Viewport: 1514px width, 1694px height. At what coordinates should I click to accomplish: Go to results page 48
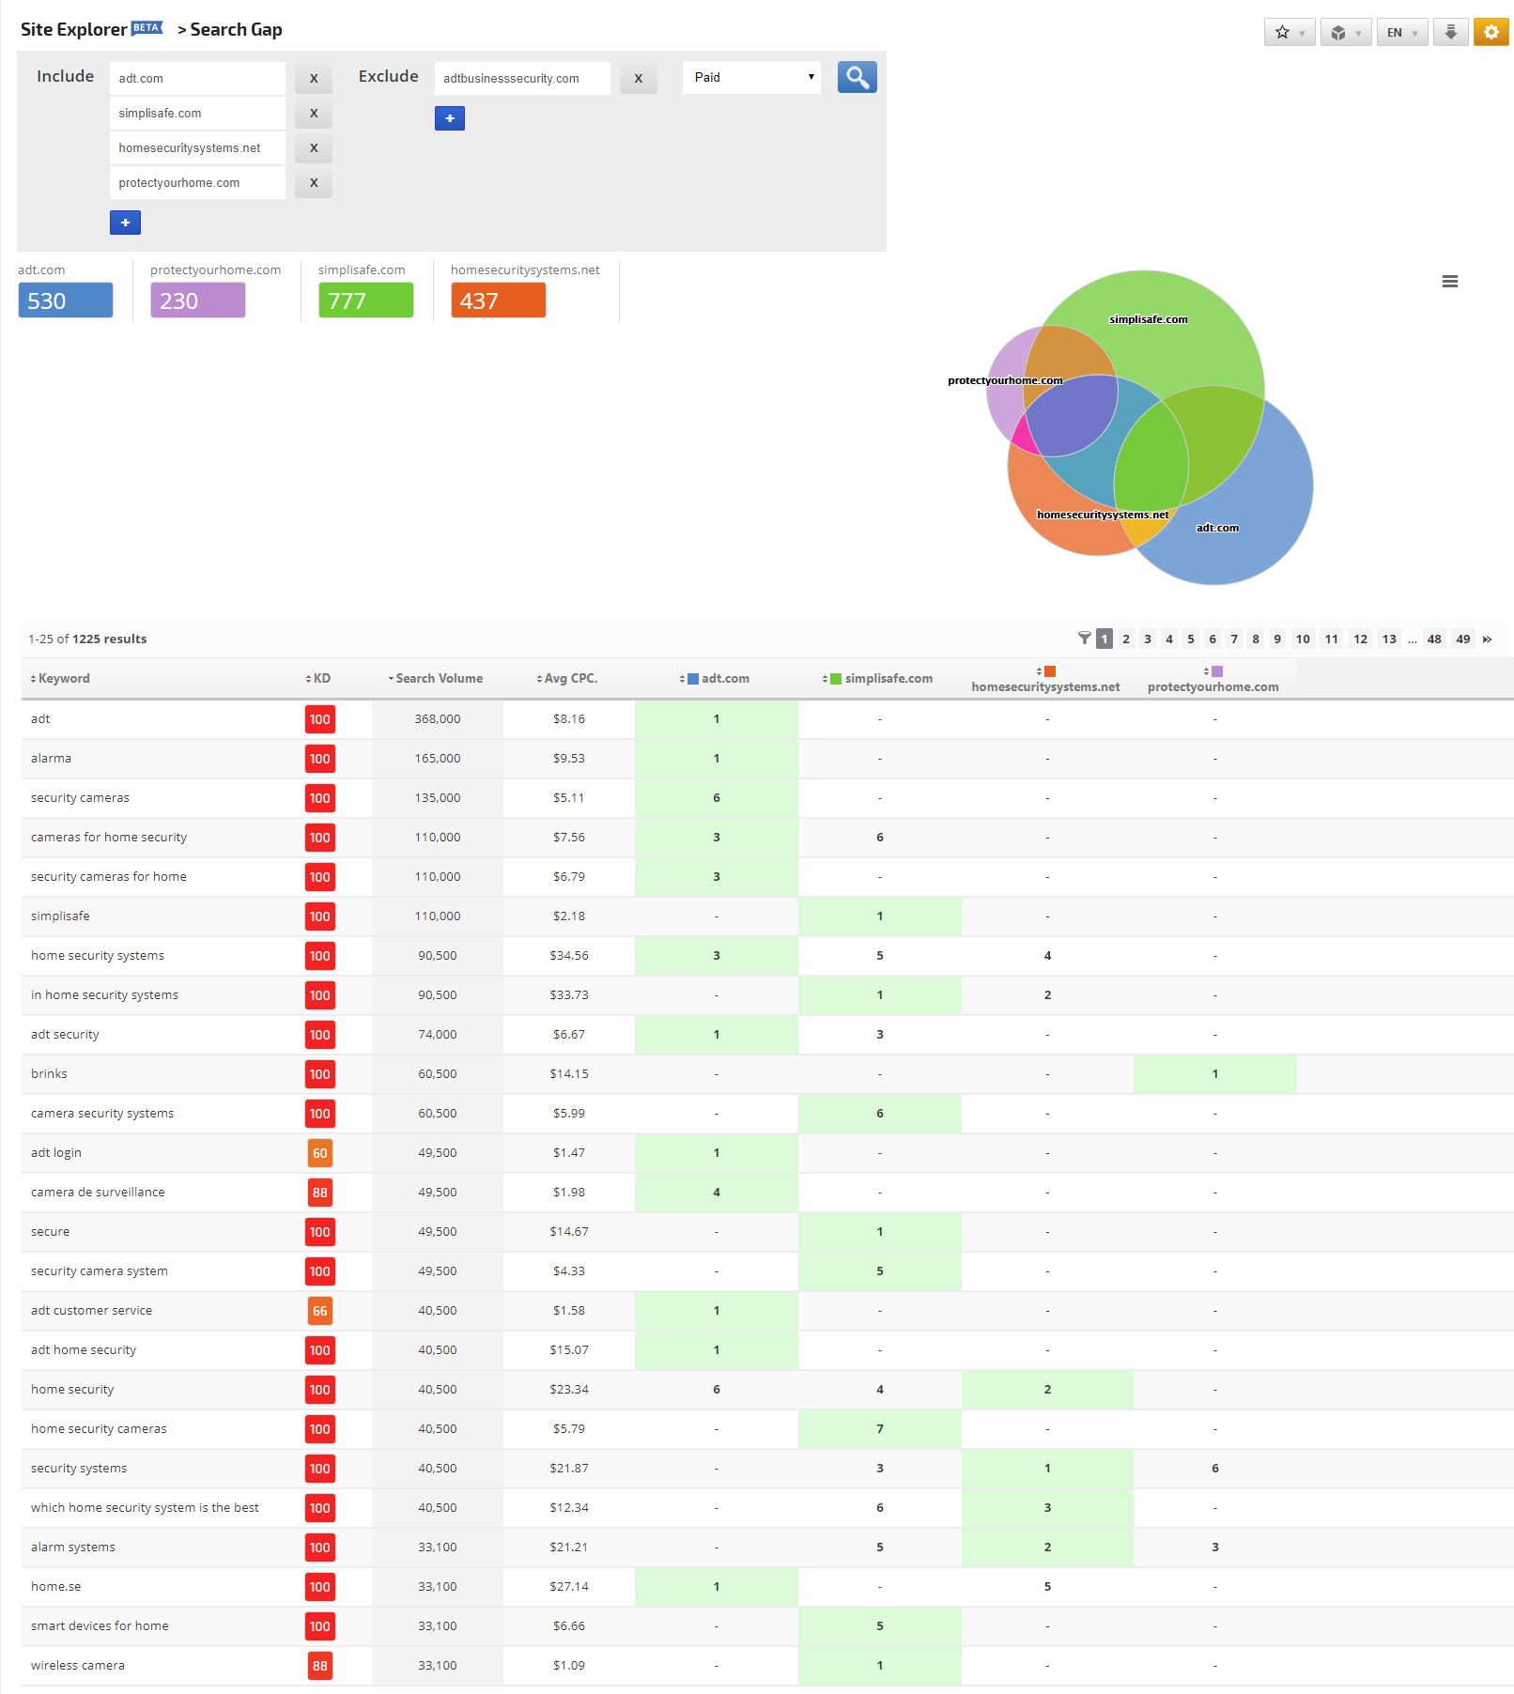1434,639
